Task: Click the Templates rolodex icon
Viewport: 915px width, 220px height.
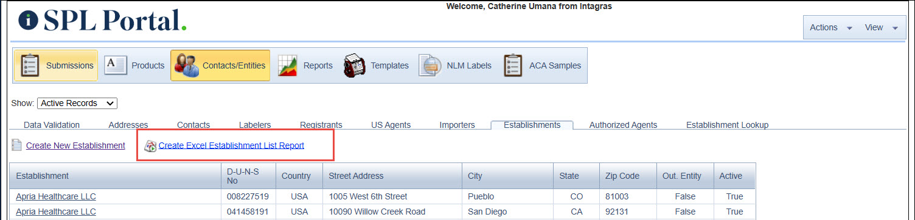Action: [x=354, y=65]
